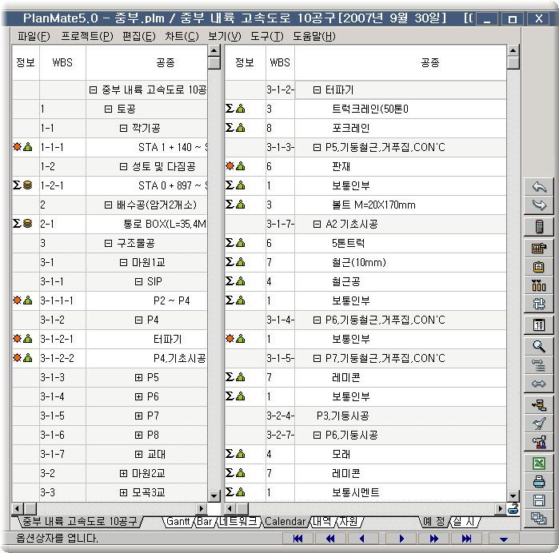Export to Excel using the green icon
The width and height of the screenshot is (559, 553).
tap(539, 463)
